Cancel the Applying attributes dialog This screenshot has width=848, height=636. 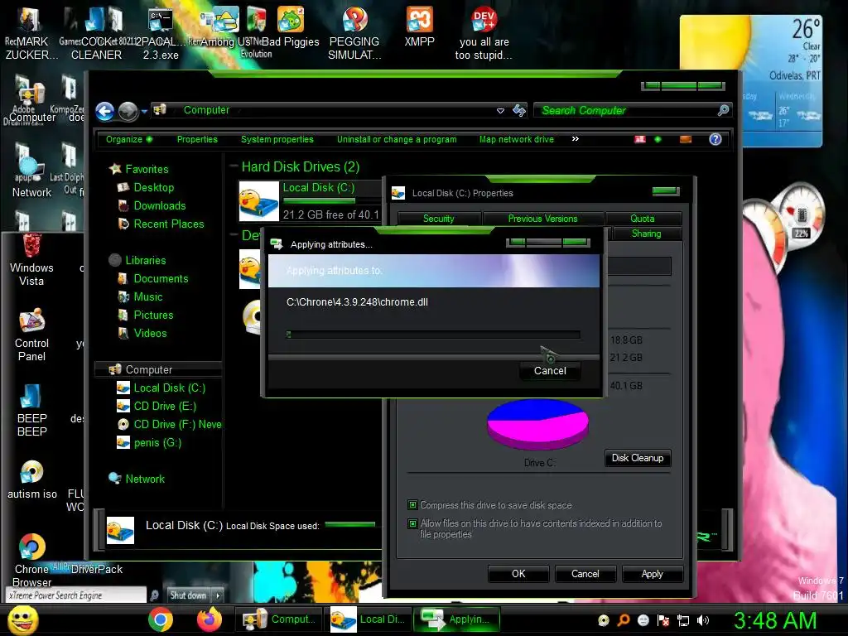(550, 371)
